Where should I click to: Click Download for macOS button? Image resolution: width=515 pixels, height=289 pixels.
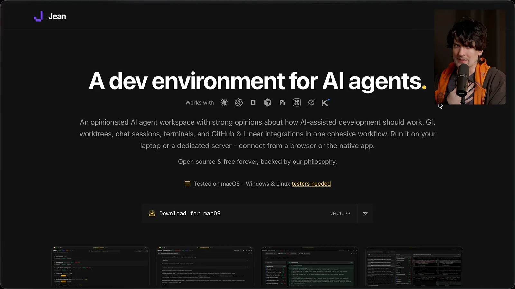pos(249,213)
